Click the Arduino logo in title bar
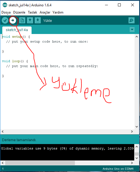Image resolution: width=140 pixels, height=172 pixels. 5,5
